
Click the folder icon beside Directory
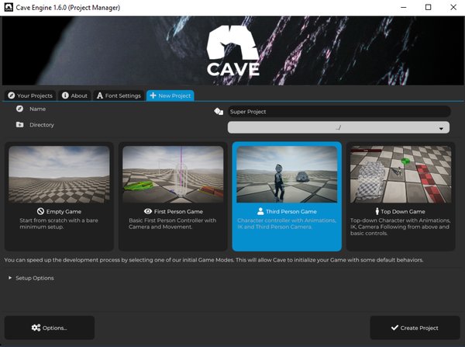coord(19,124)
